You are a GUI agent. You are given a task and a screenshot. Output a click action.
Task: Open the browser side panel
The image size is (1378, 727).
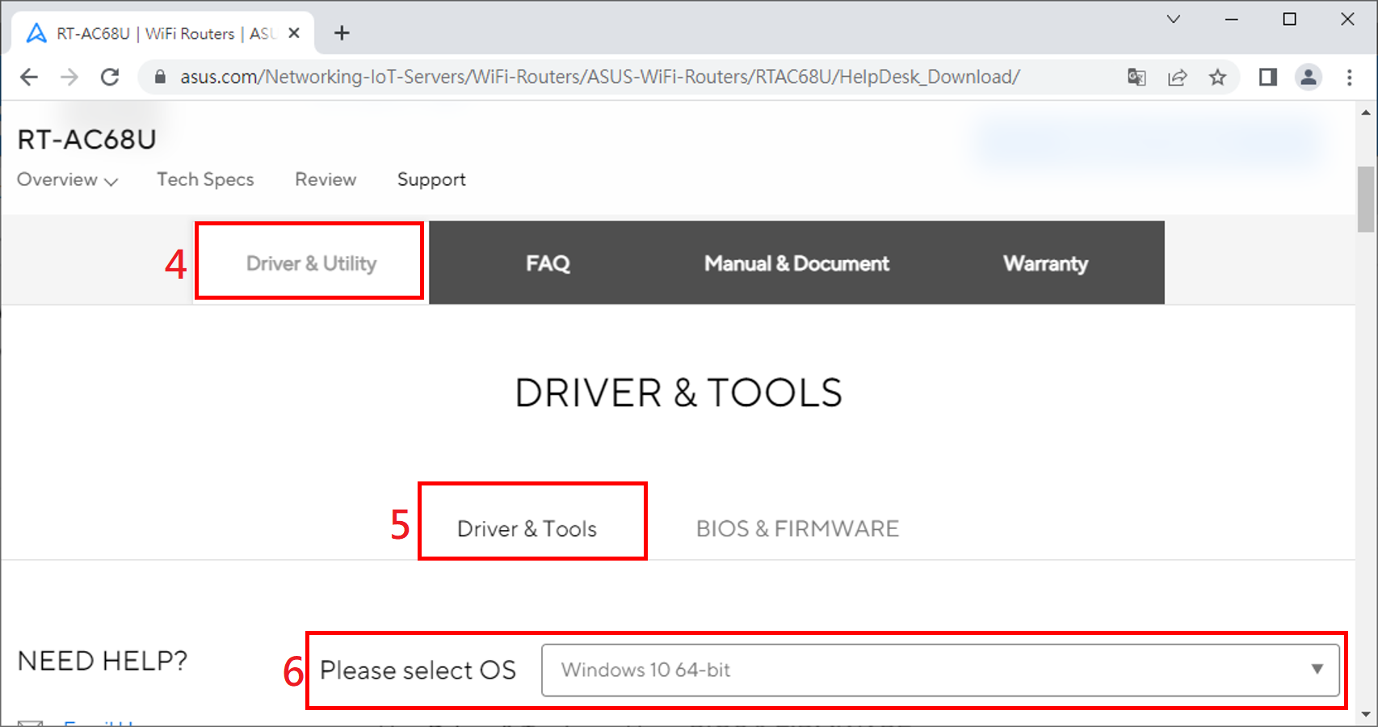click(1268, 78)
